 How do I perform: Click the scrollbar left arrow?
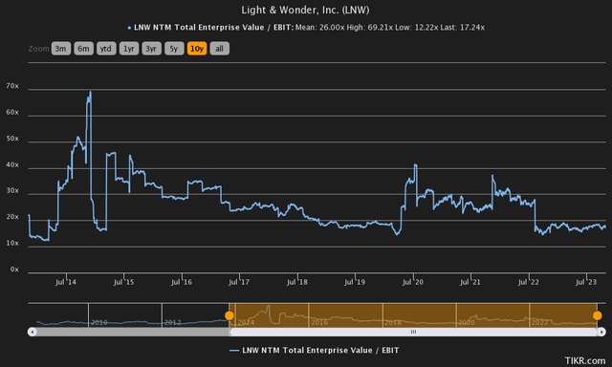32,332
